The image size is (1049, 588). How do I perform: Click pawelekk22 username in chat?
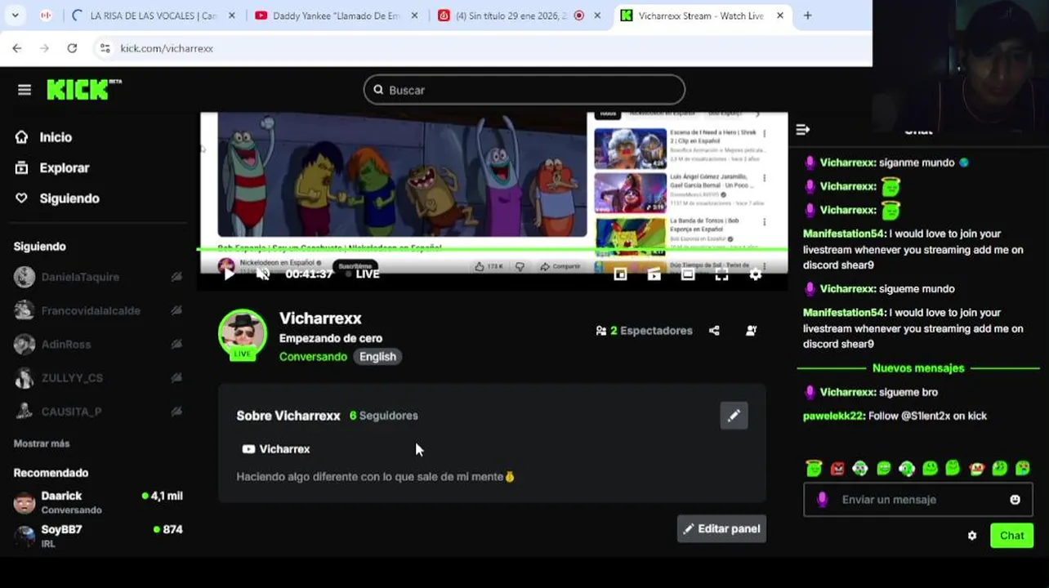pyautogui.click(x=833, y=416)
